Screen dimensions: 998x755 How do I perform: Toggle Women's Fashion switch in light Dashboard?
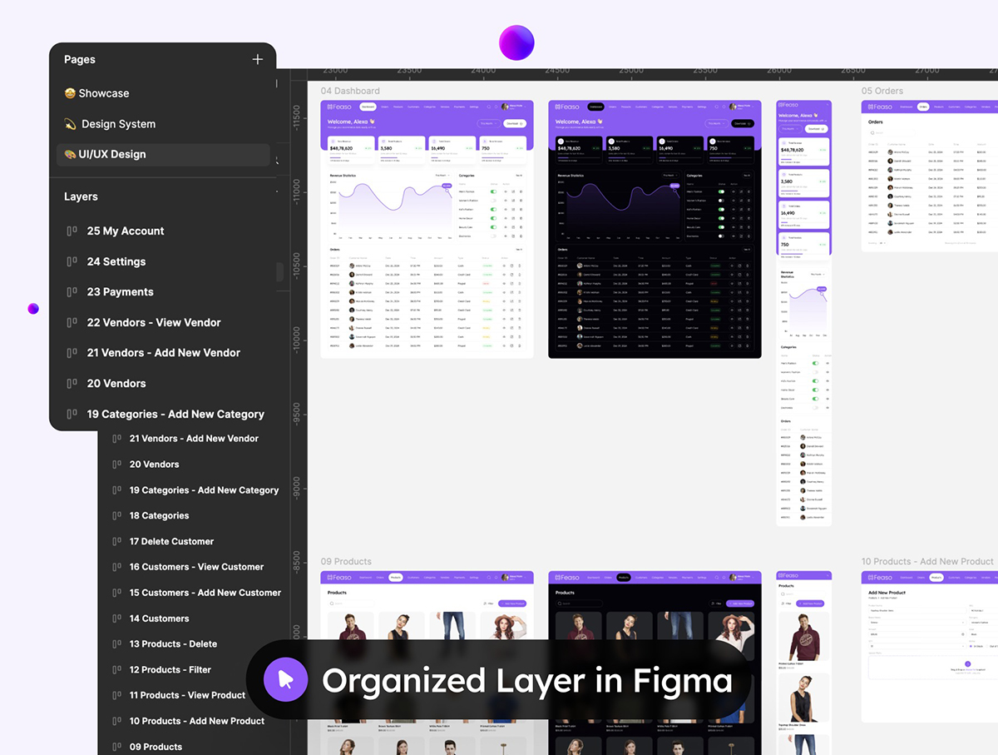coord(494,201)
